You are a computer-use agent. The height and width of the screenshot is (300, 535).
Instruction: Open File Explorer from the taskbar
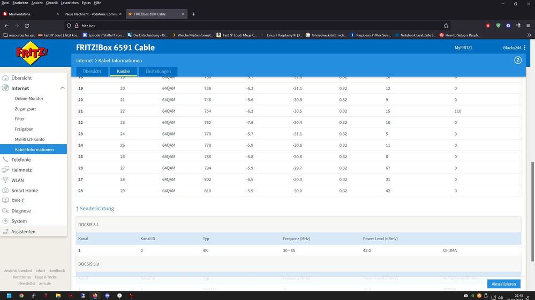click(x=58, y=296)
